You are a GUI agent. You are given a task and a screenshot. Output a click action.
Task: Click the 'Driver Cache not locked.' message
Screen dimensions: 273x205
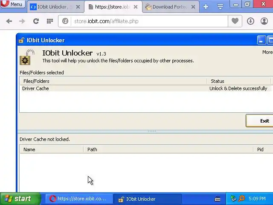pos(44,139)
